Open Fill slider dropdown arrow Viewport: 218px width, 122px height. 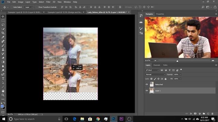pyautogui.click(x=181, y=79)
